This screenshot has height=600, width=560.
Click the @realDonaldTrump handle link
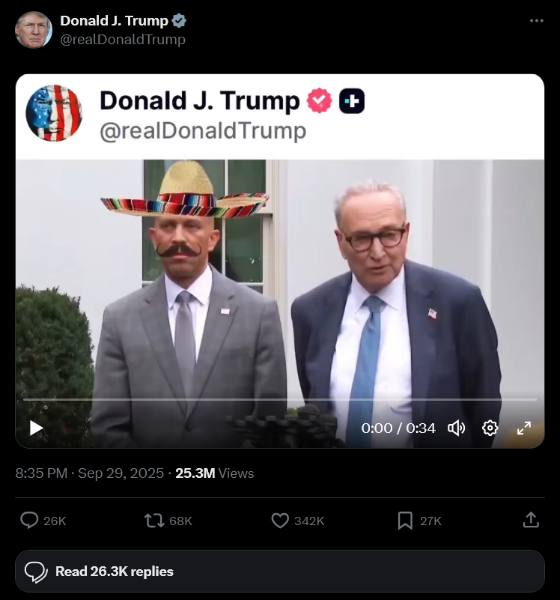coord(123,40)
